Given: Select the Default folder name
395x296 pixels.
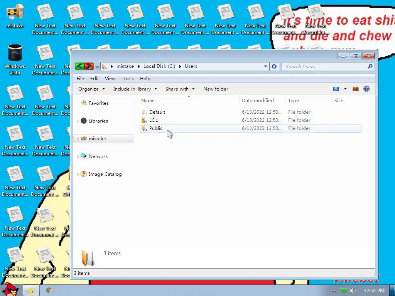Looking at the screenshot, I should coord(157,112).
